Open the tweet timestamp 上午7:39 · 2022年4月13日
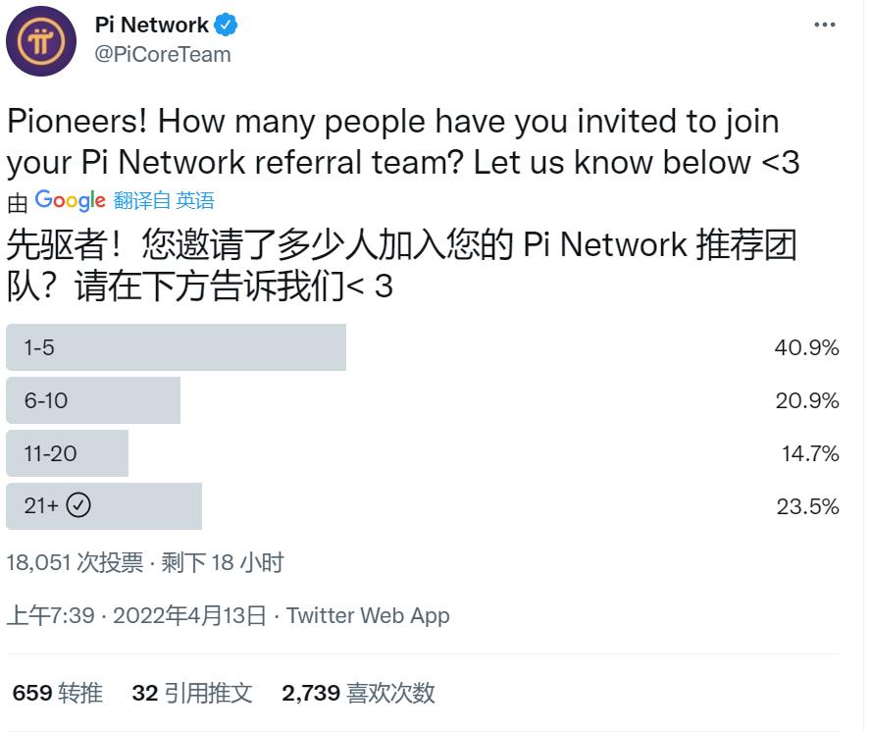Image resolution: width=871 pixels, height=732 pixels. tap(136, 615)
